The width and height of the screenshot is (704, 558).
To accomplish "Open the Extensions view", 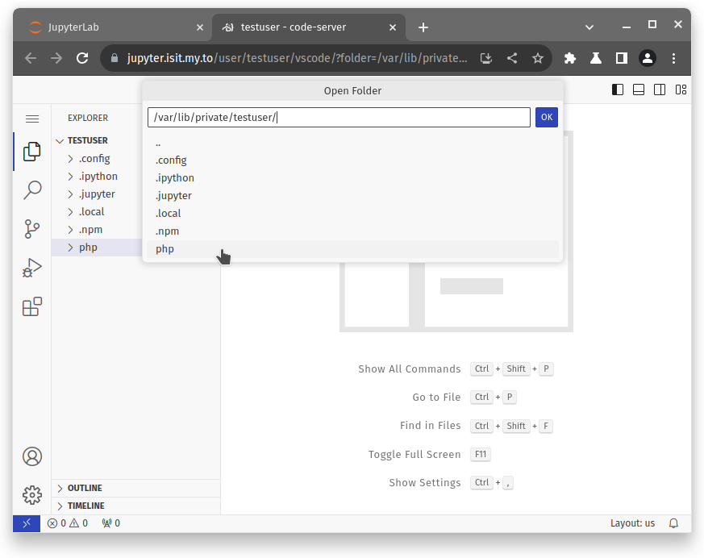I will (32, 307).
